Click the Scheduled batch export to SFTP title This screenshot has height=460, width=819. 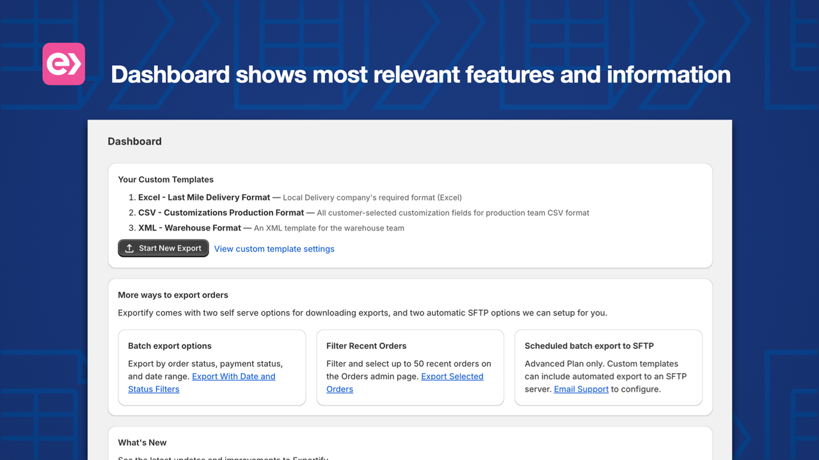(589, 346)
